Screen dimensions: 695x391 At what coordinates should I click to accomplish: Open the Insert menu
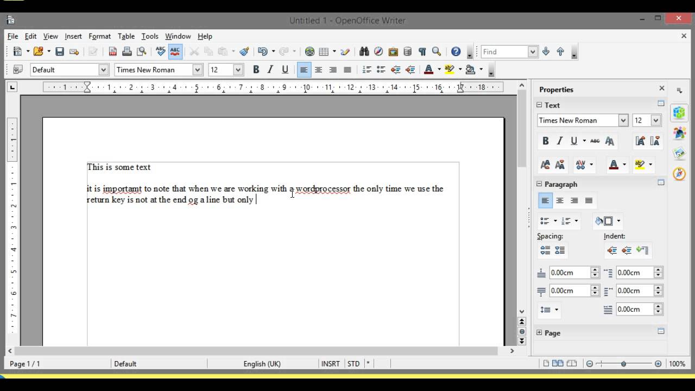pos(73,36)
